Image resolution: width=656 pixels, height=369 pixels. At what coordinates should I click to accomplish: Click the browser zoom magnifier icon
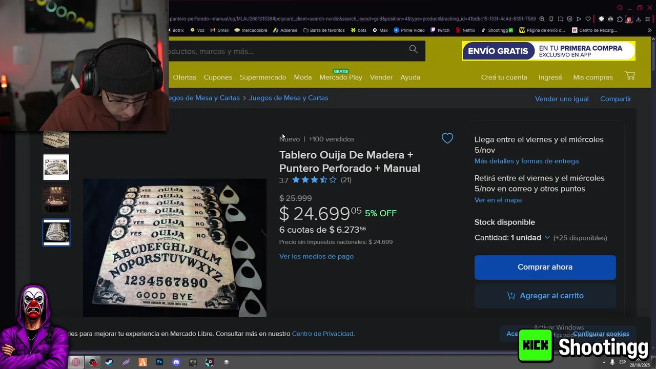[x=542, y=19]
